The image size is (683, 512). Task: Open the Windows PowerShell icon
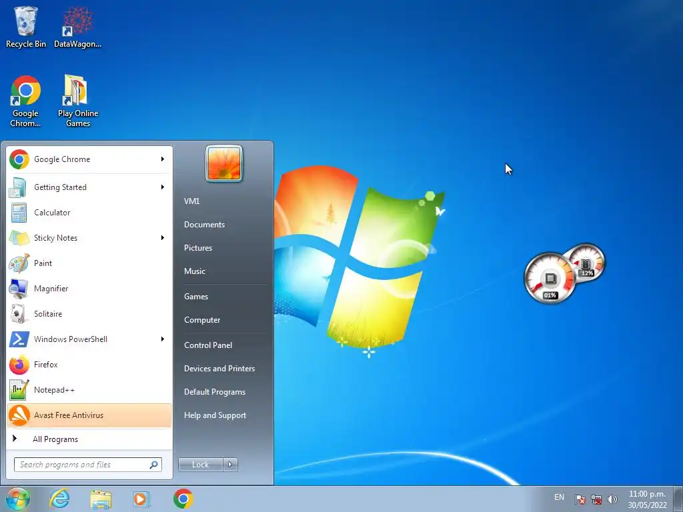[19, 339]
